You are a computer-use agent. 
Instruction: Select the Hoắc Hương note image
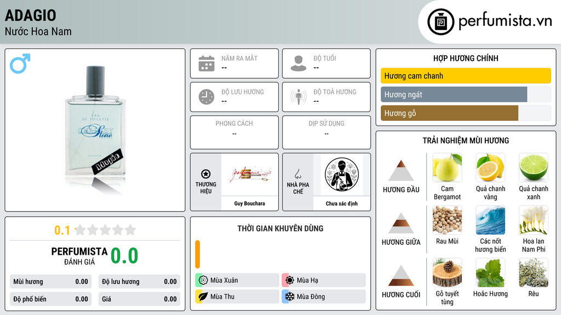pos(490,272)
